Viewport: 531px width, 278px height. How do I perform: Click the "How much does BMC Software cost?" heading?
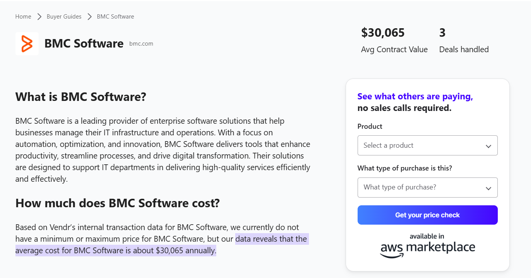click(117, 203)
